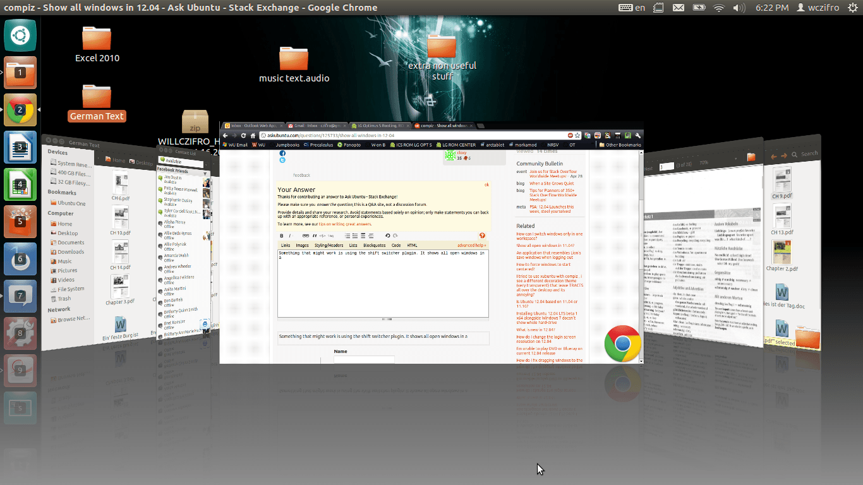Screen dimensions: 863x485
Task: Share question via Twitter icon
Action: [282, 160]
